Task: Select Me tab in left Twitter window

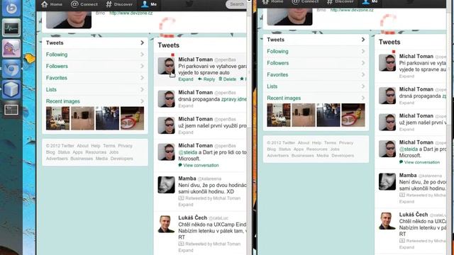Action: (x=148, y=4)
